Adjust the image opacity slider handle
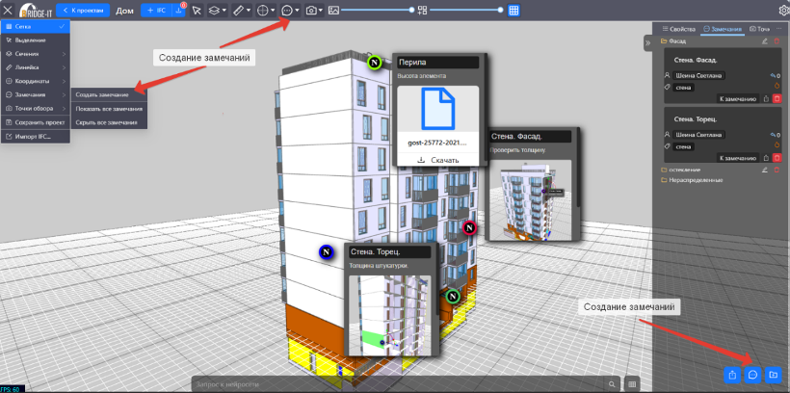 pos(411,10)
